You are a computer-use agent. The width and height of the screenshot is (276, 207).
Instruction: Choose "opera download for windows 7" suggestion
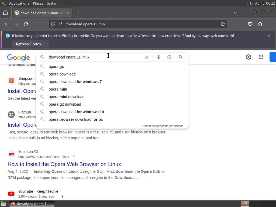(x=112, y=82)
